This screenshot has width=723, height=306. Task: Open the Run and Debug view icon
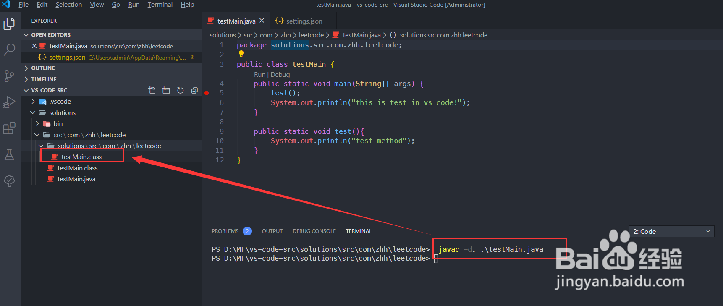(9, 102)
